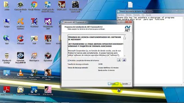The height and width of the screenshot is (103, 184).
Task: Click the Cancelar button in installer
Action: coord(125,84)
